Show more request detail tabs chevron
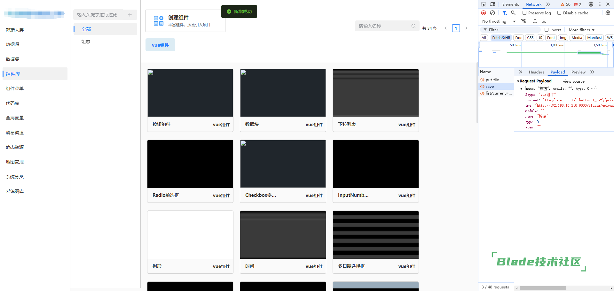This screenshot has height=291, width=614. point(592,72)
